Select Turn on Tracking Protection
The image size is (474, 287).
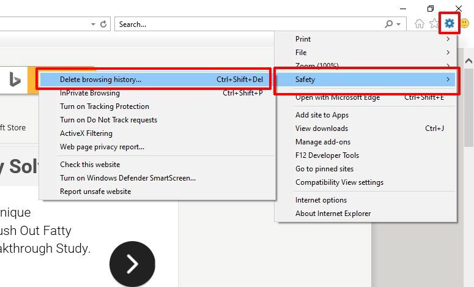[x=158, y=106]
